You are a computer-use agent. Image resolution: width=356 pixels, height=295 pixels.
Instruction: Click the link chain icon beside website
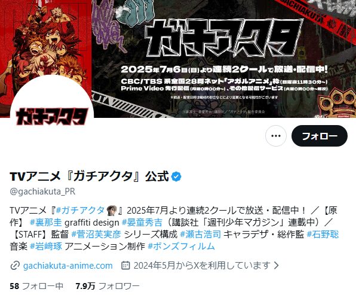coord(15,266)
